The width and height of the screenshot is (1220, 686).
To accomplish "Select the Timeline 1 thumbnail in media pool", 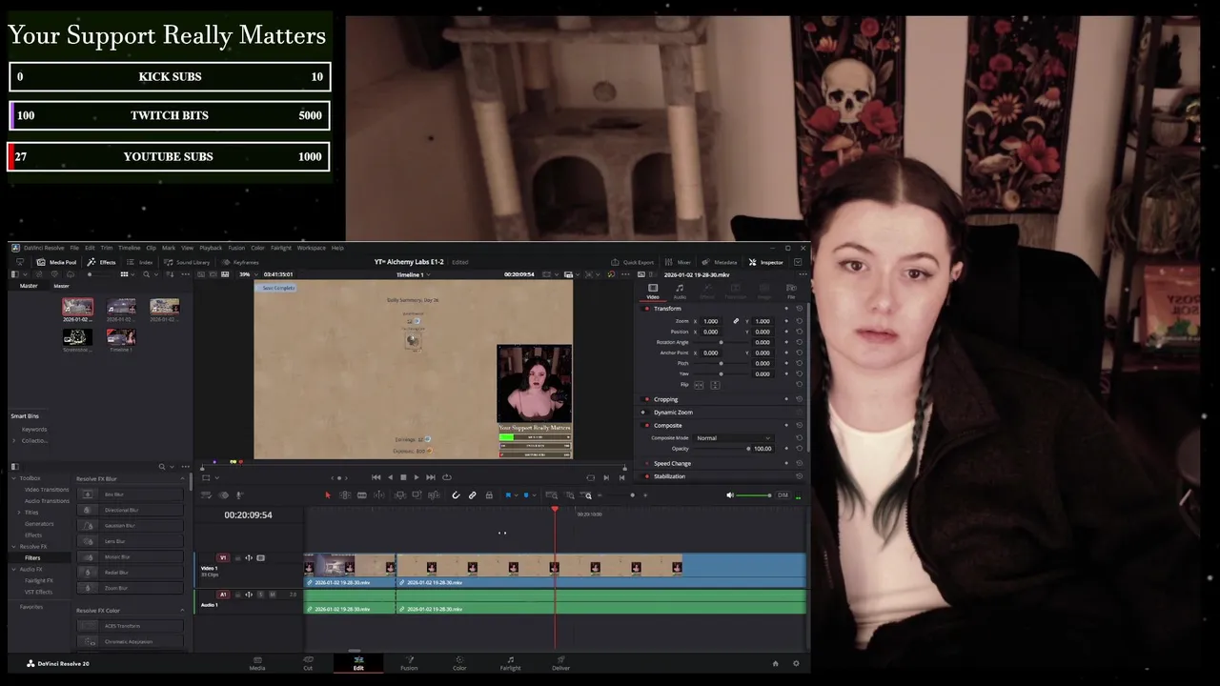I will [x=121, y=339].
